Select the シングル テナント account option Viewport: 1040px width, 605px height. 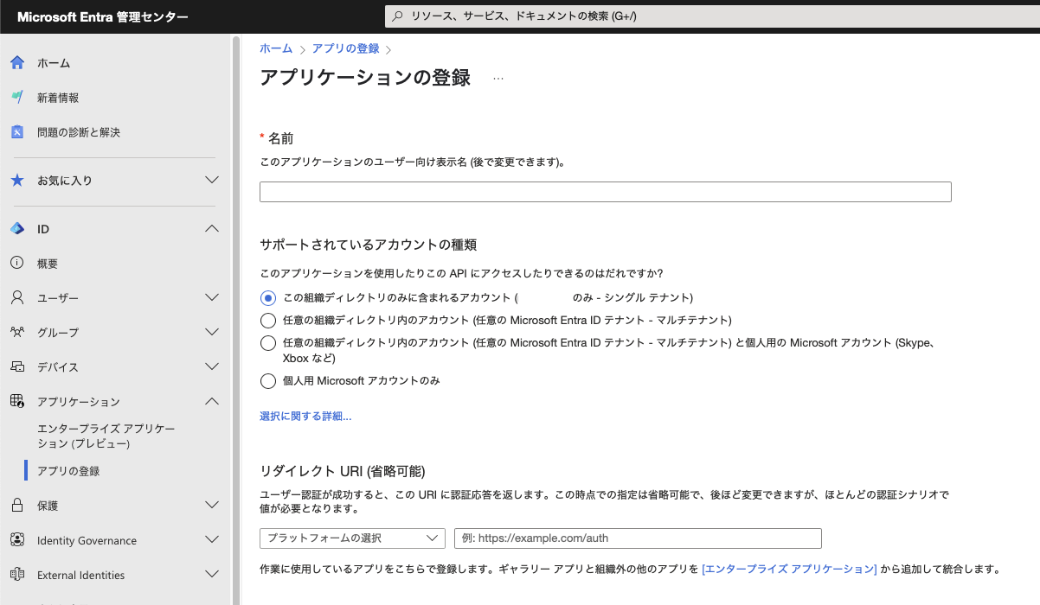[267, 297]
